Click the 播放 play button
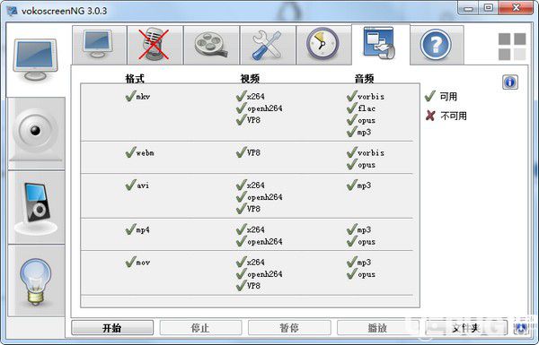This screenshot has height=345, width=539. 378,328
